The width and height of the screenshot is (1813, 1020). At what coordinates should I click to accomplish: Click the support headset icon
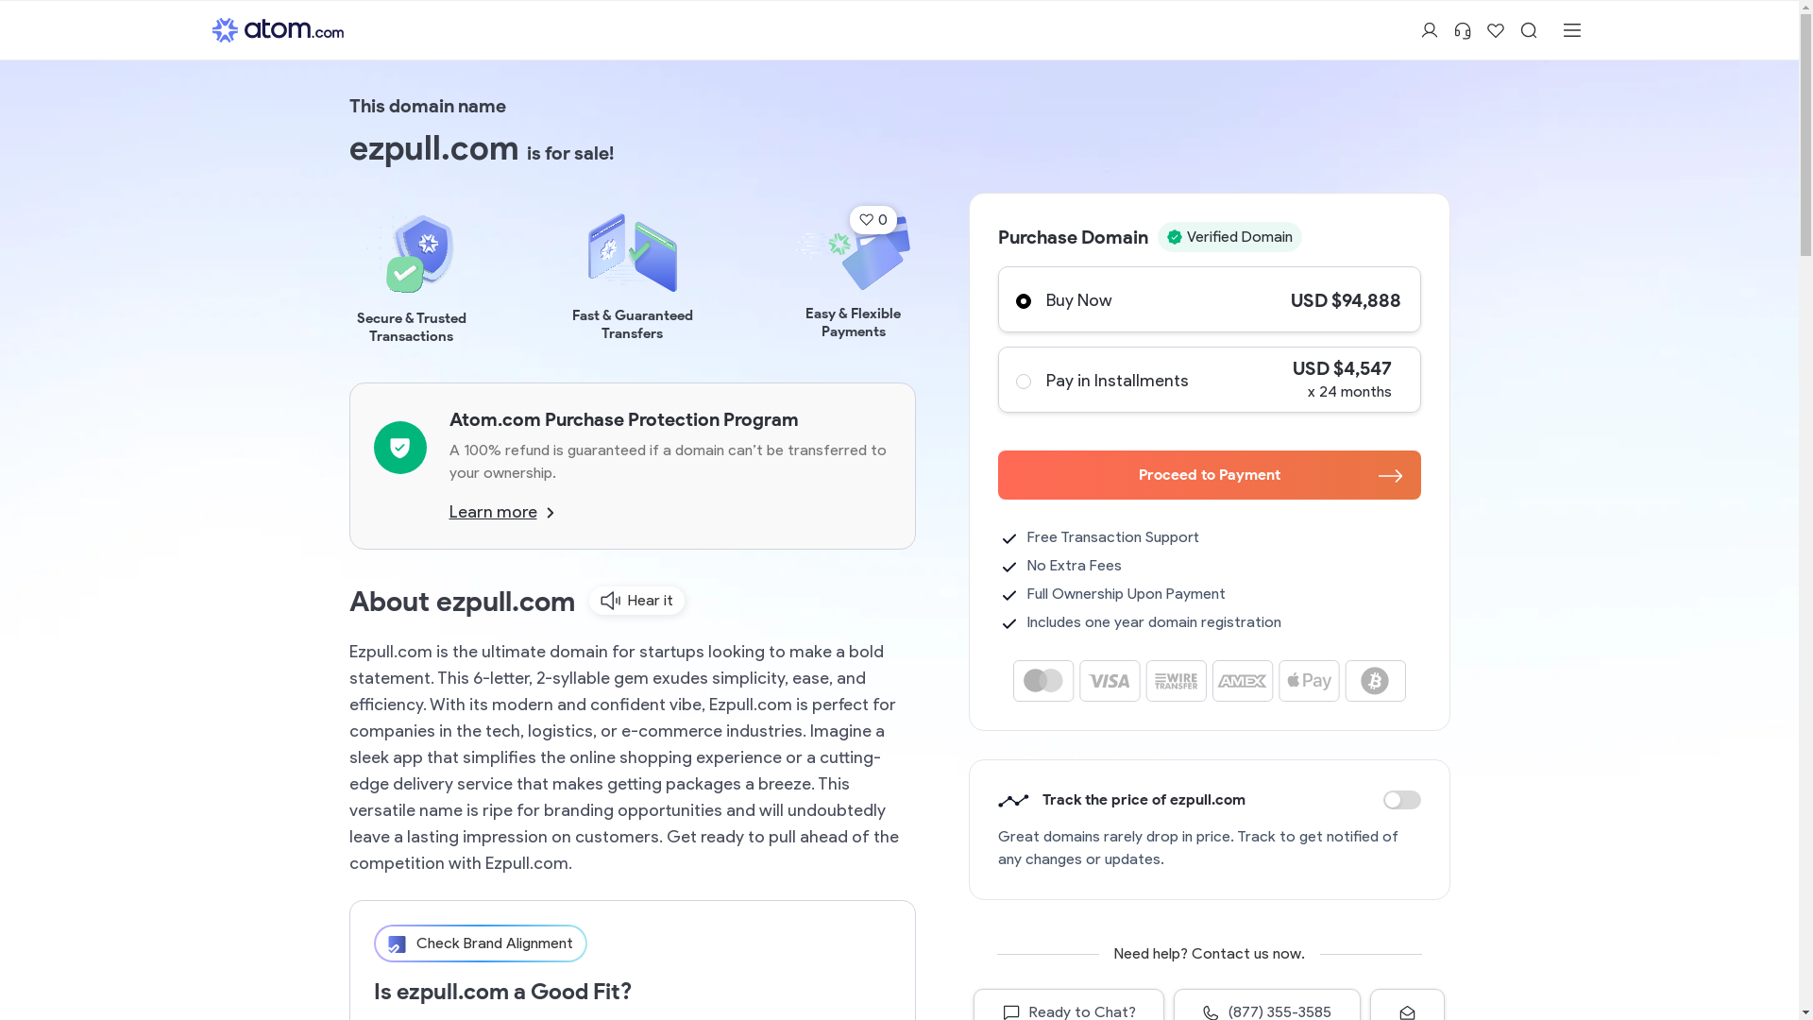point(1462,30)
